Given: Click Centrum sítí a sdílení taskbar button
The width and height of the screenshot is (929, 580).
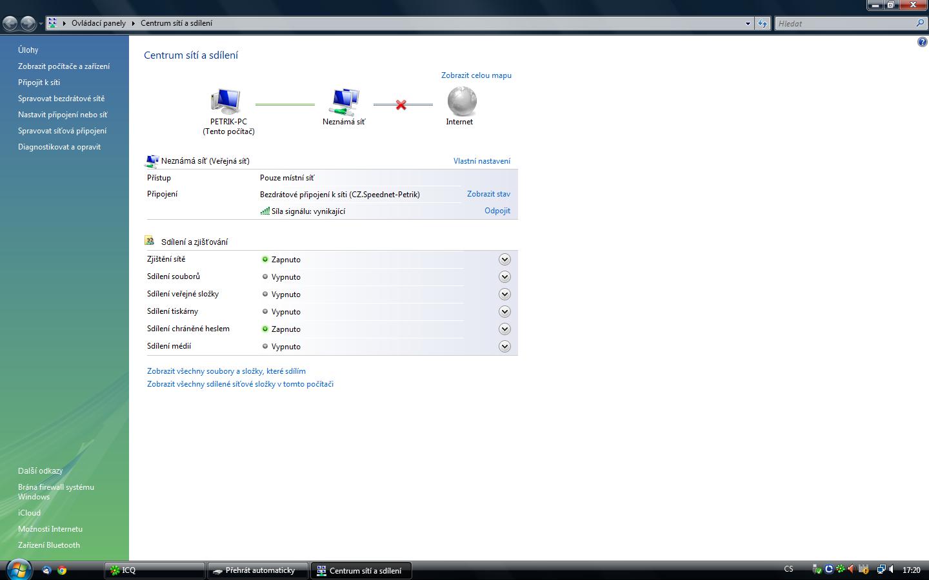Looking at the screenshot, I should tap(361, 570).
